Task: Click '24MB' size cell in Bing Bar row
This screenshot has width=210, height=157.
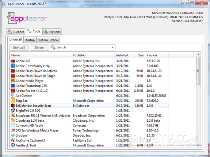Action: click(x=139, y=101)
